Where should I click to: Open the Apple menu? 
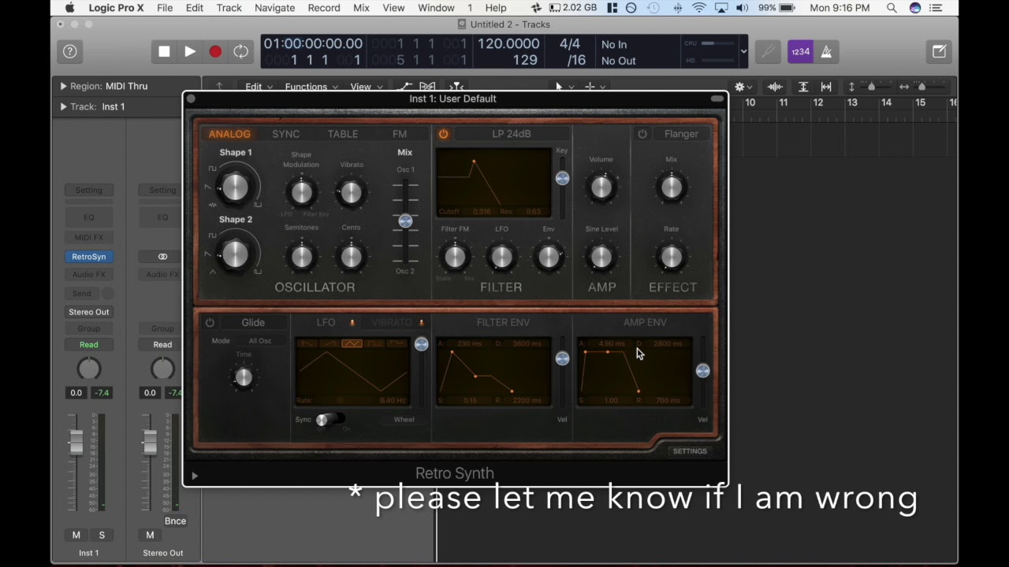[69, 8]
